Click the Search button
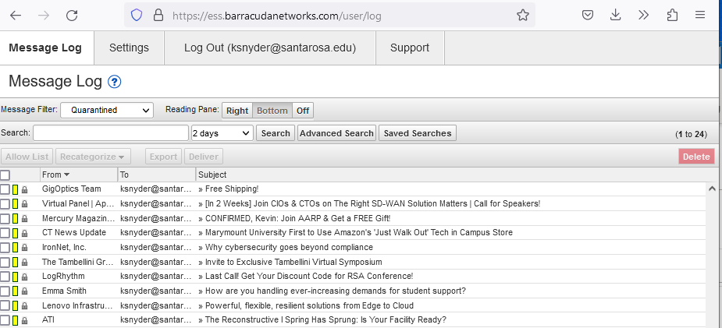Image resolution: width=722 pixels, height=328 pixels. coord(276,133)
